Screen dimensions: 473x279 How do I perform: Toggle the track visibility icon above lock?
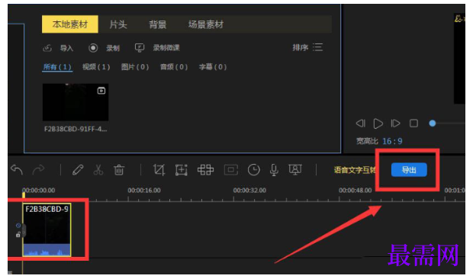coord(18,226)
